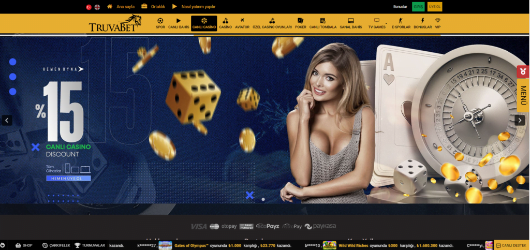Click the Bank Transfer payment logo
Screen dimensions: 530x250
(246, 226)
